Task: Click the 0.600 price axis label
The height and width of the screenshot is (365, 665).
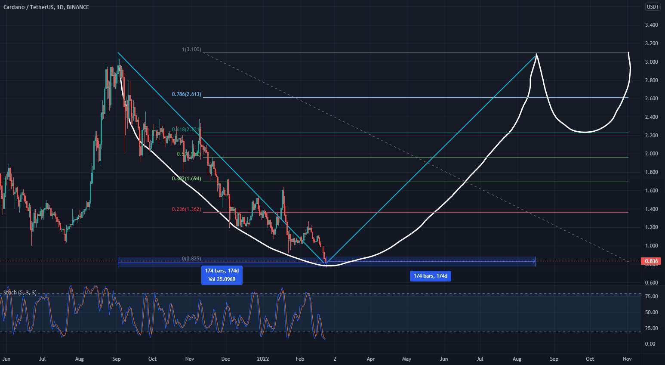Action: point(651,283)
